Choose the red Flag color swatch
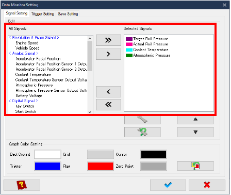Viewport: 231px width, 195px height. coord(101,166)
